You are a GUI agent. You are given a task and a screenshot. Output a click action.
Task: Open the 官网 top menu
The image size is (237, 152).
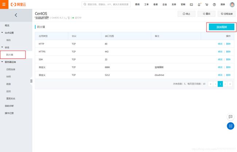183,4
